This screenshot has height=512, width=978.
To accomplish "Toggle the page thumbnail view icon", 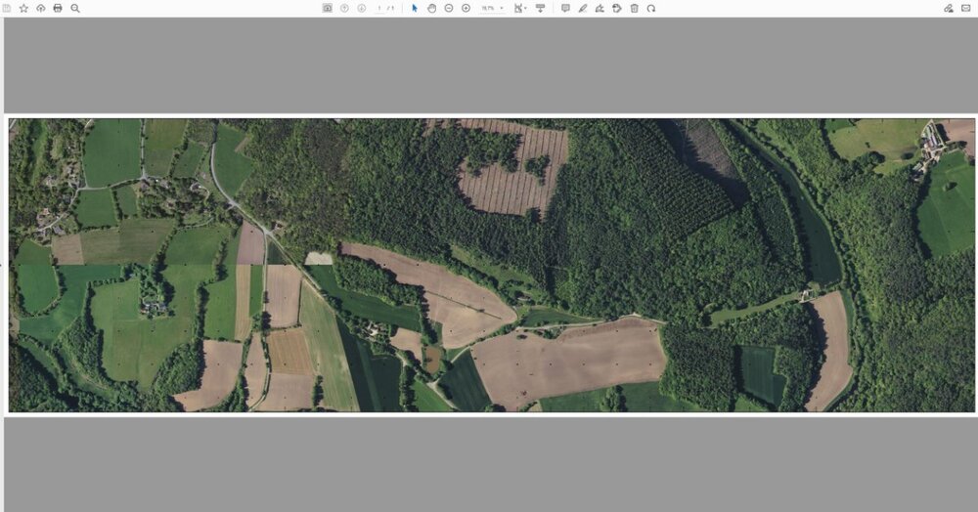I will [x=327, y=8].
